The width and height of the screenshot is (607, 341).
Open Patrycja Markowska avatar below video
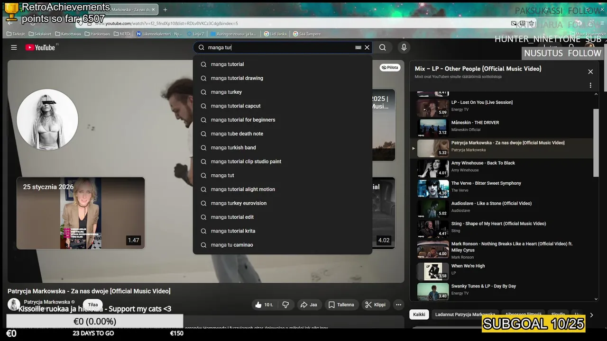tap(14, 305)
